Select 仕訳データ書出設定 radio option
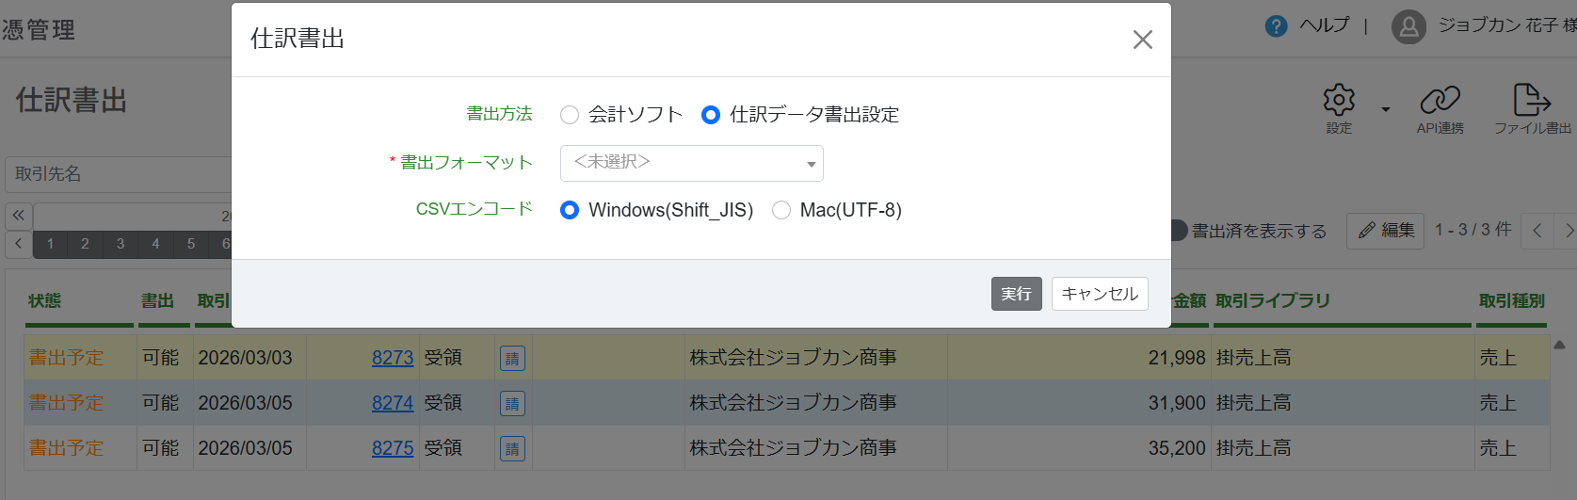 pyautogui.click(x=711, y=115)
